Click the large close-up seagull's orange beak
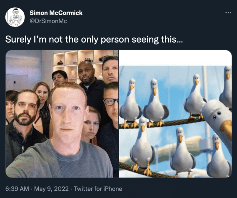Viewport: 237px width, 198px height. 226,129
